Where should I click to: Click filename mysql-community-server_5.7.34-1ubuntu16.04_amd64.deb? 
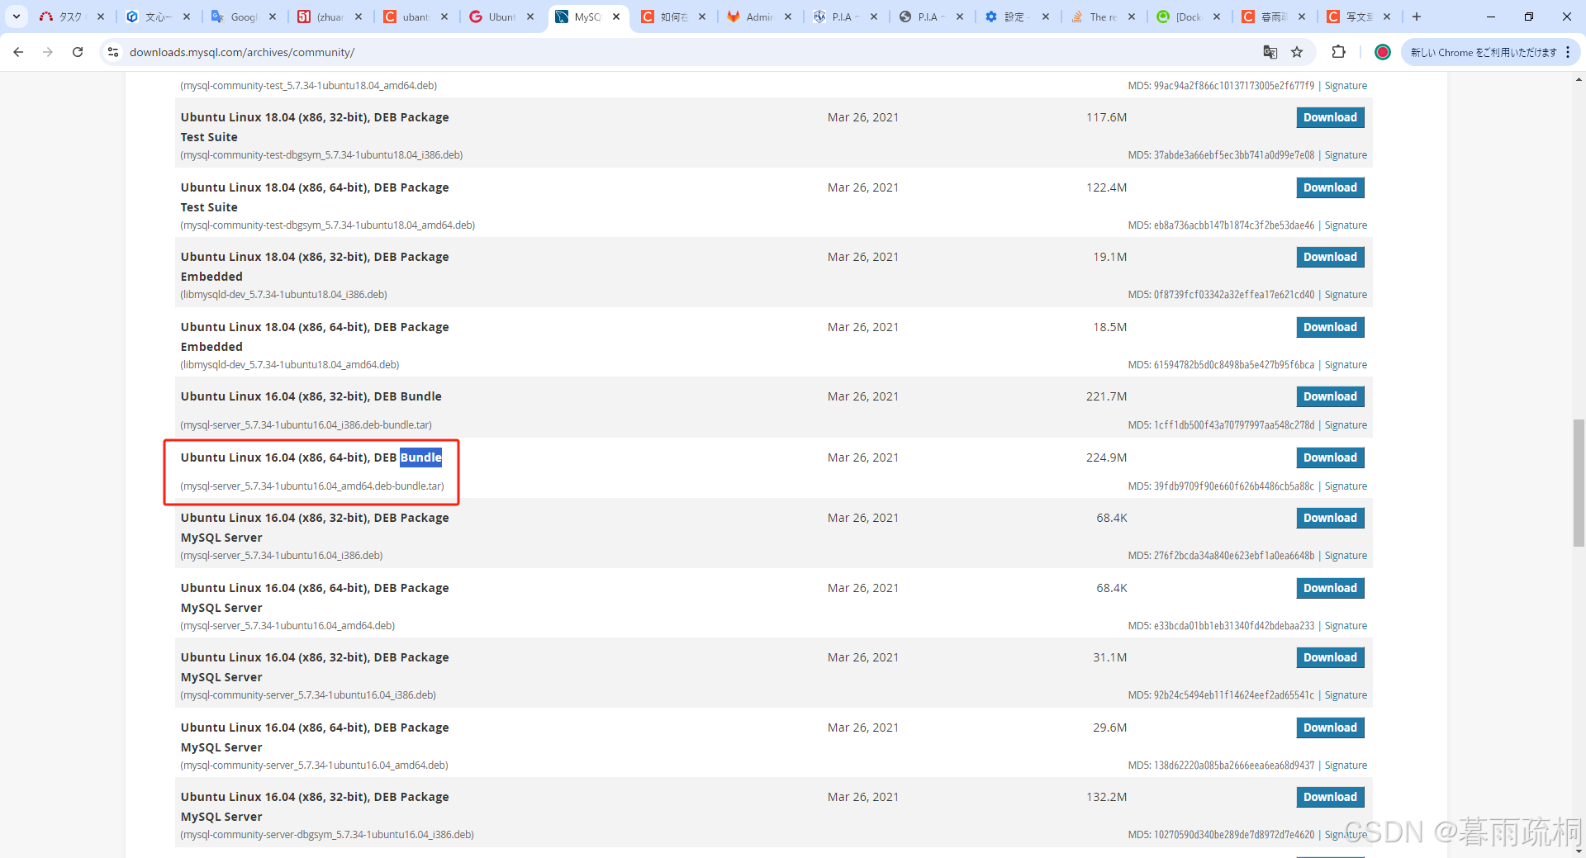(x=314, y=766)
